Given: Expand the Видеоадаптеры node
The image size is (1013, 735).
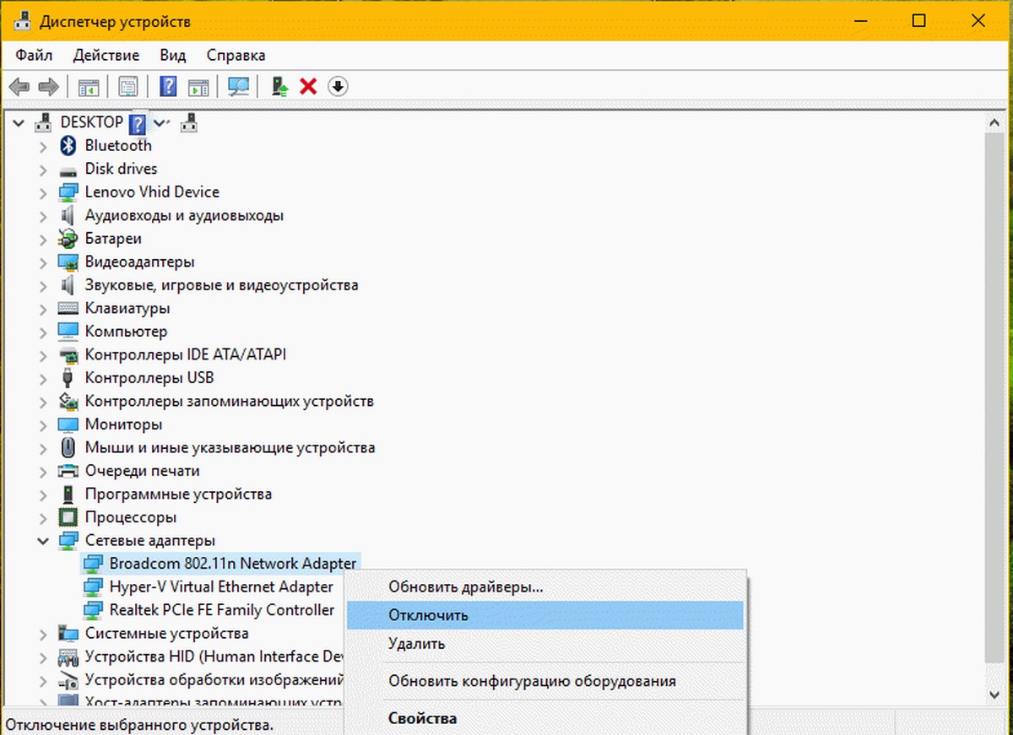Looking at the screenshot, I should 42,262.
